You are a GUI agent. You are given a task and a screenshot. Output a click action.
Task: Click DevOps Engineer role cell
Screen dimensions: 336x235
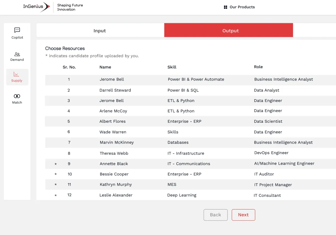tap(271, 153)
